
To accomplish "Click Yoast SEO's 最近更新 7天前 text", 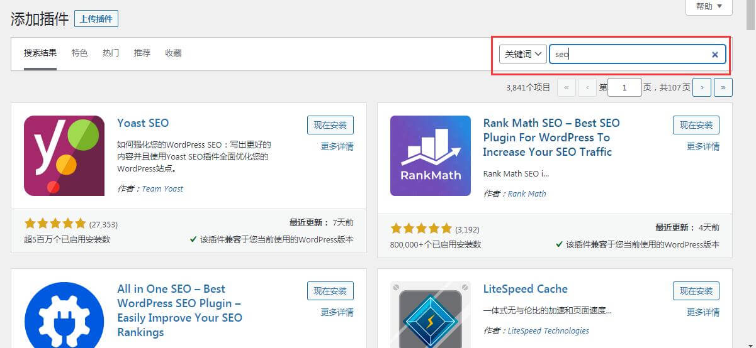I will pos(322,223).
